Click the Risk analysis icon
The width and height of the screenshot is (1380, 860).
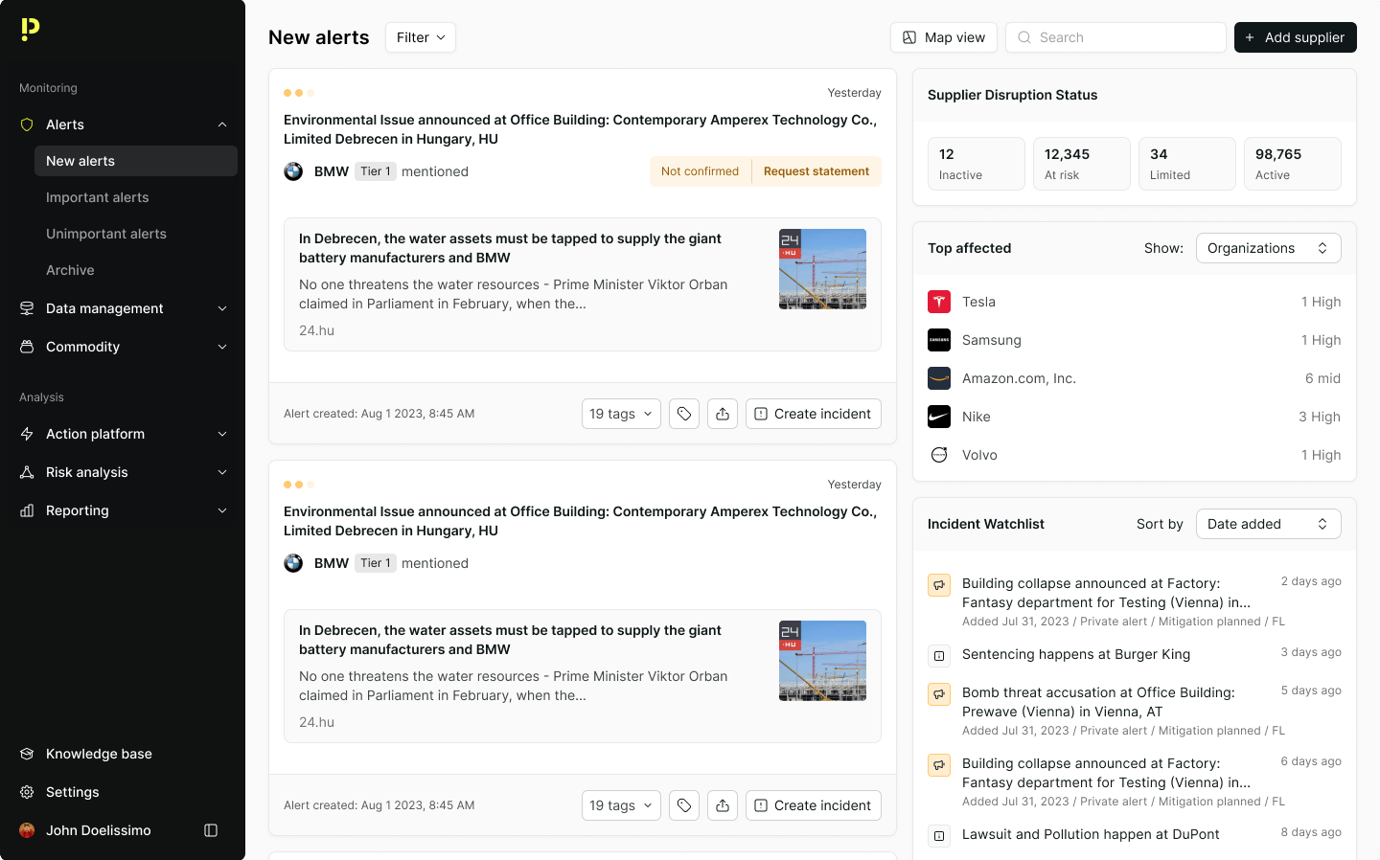pyautogui.click(x=27, y=472)
